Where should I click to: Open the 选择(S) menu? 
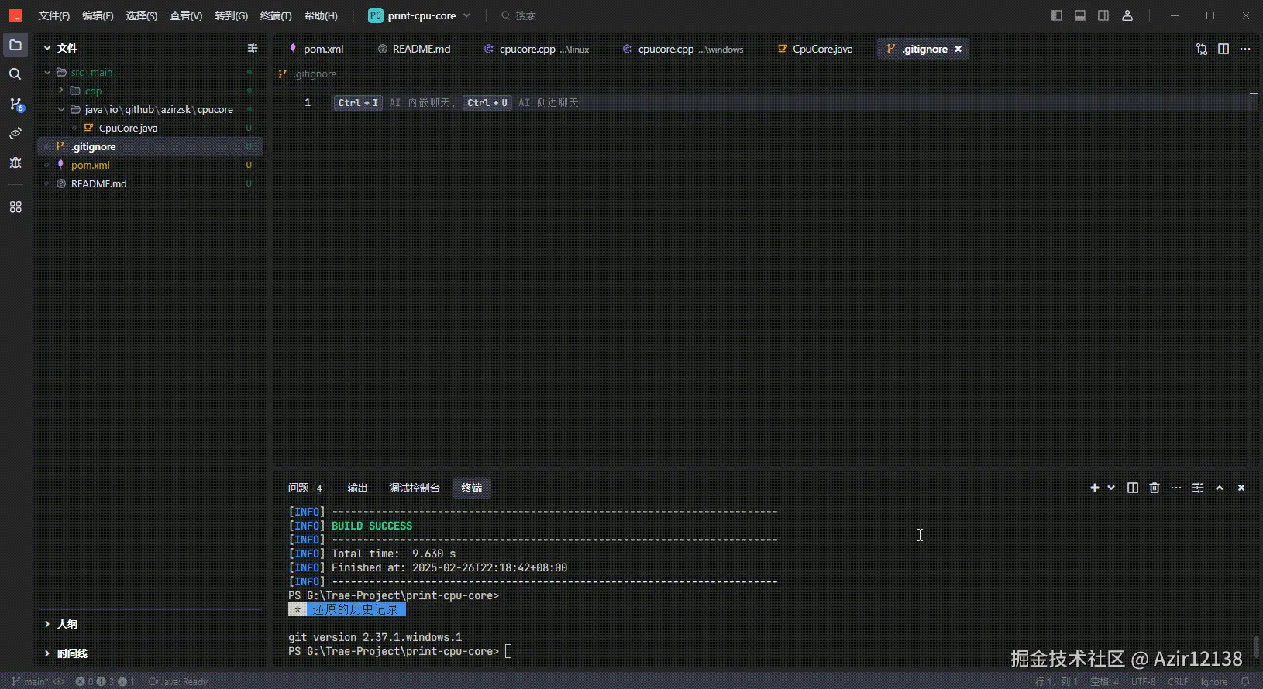(x=142, y=15)
